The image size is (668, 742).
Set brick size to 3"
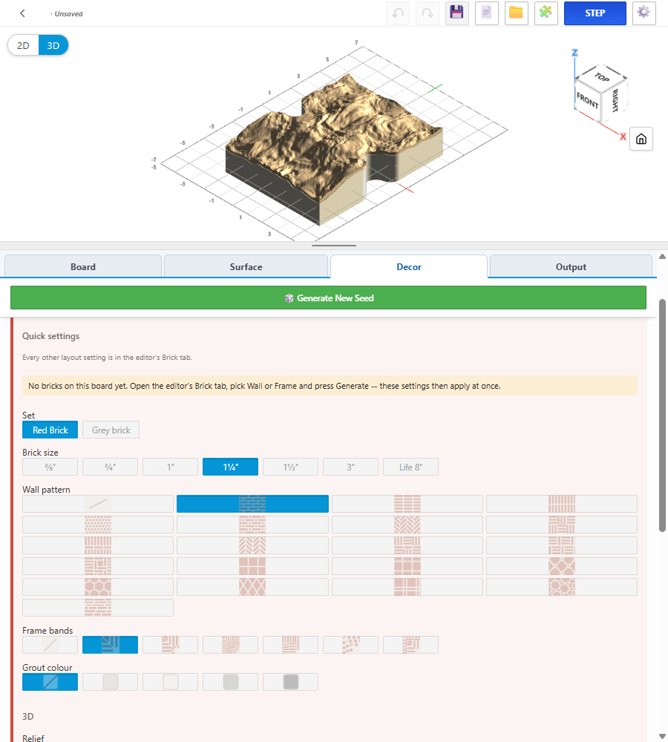(351, 467)
